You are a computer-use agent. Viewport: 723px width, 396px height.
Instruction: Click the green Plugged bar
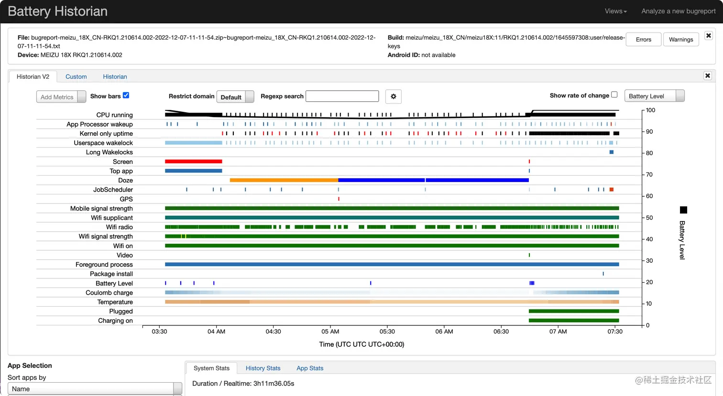tap(574, 311)
